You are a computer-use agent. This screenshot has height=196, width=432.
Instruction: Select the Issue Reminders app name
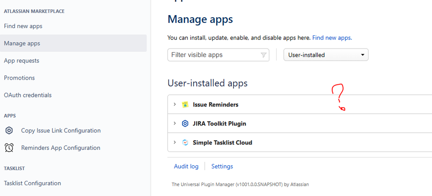tap(215, 104)
